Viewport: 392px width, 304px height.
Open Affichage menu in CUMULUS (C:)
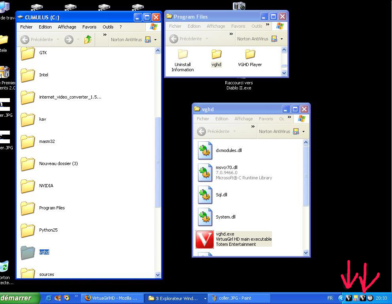(x=67, y=27)
